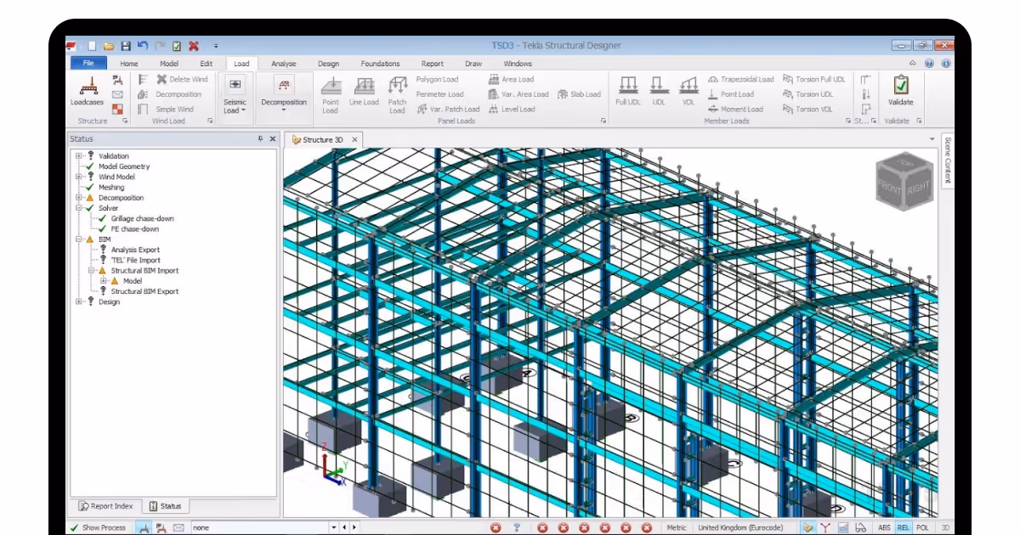The width and height of the screenshot is (1020, 535).
Task: Switch to the Report ribbon tab
Action: 433,64
